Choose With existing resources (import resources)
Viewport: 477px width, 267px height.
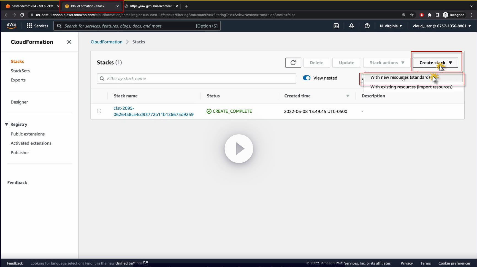point(413,87)
